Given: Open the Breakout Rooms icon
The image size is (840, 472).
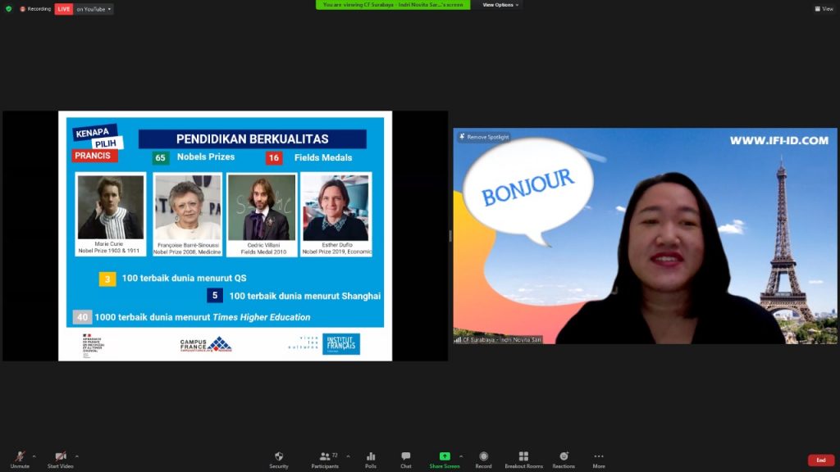Looking at the screenshot, I should pos(523,457).
